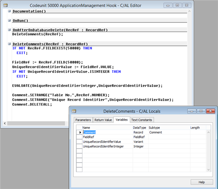This screenshot has height=189, width=218.
Task: Switch to the Parameters tab
Action: tap(83, 120)
